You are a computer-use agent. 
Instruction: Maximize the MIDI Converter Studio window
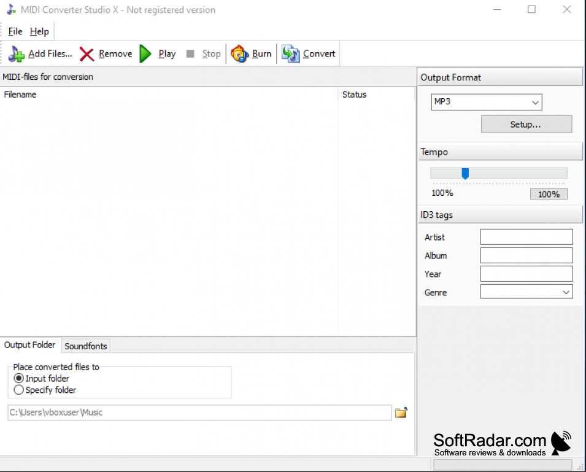coord(531,10)
